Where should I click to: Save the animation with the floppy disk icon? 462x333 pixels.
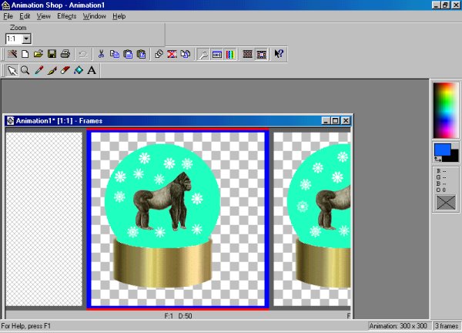coord(52,54)
